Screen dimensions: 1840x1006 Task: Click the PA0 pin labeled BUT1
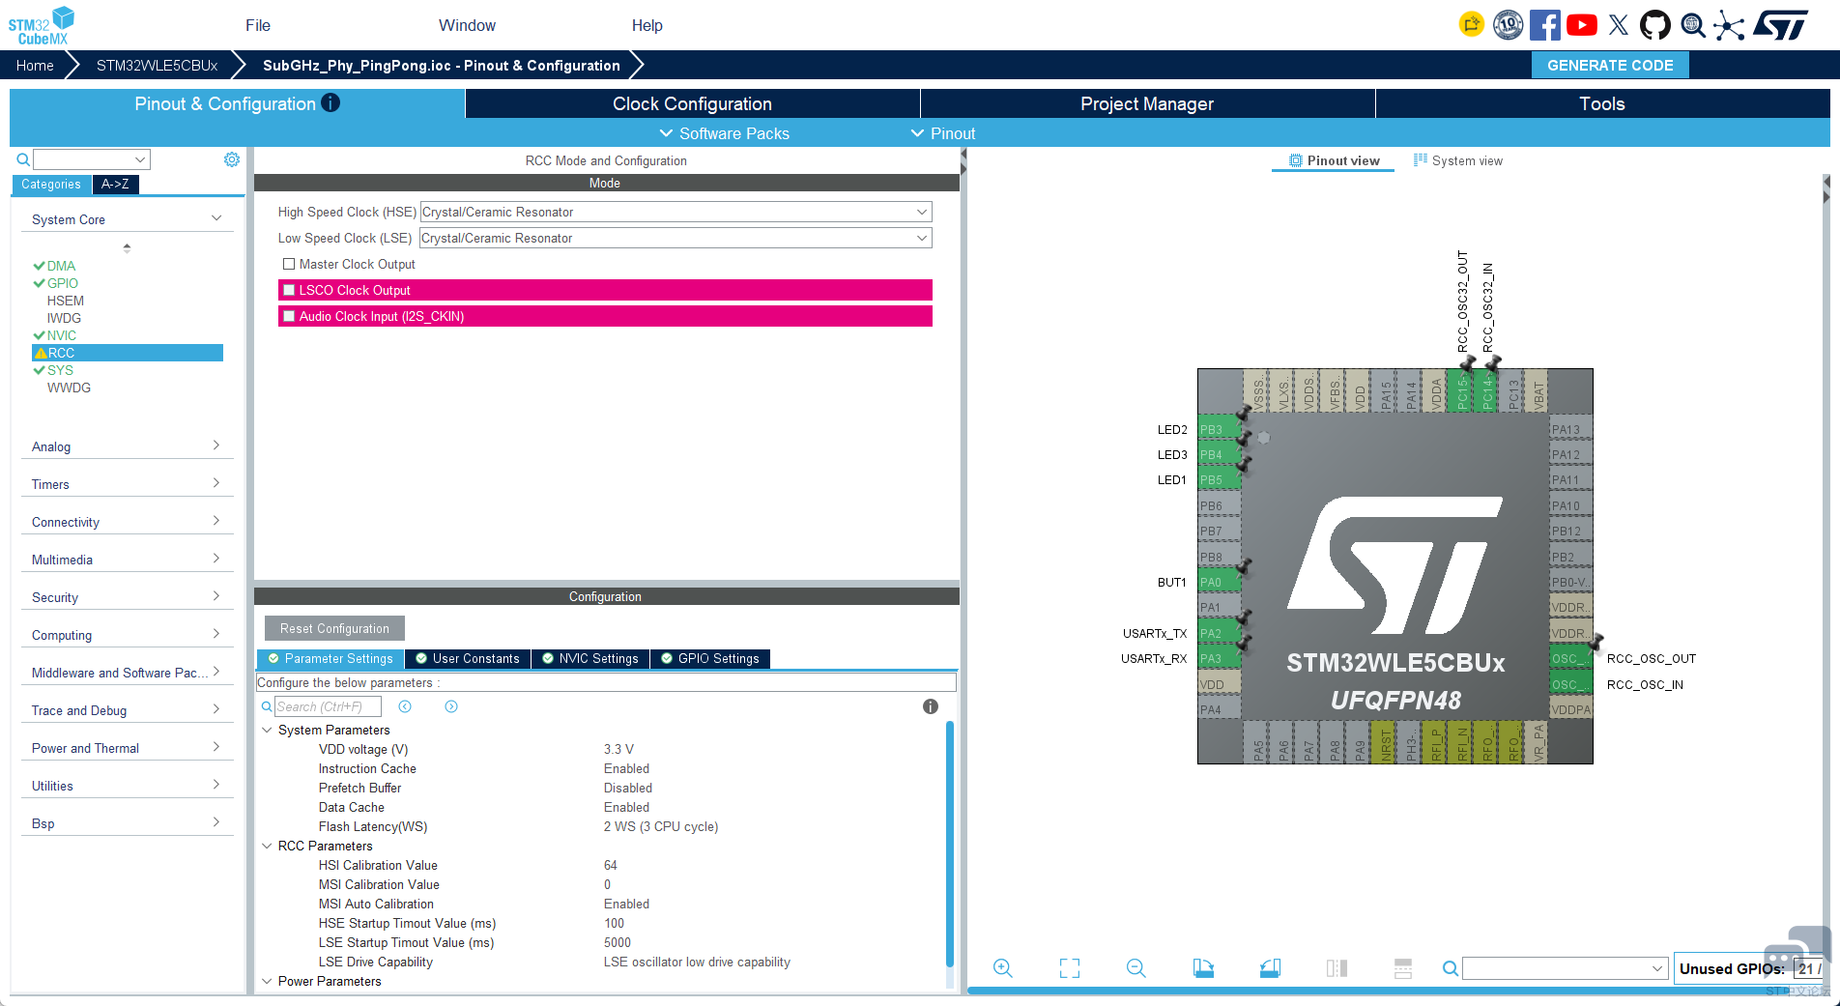coord(1220,582)
